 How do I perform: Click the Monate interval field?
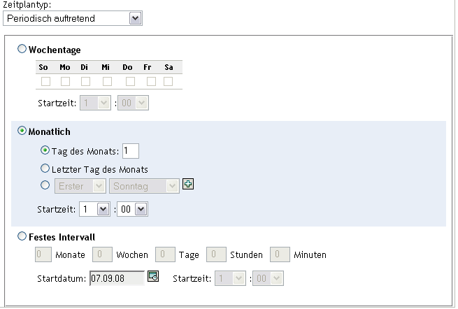(43, 255)
